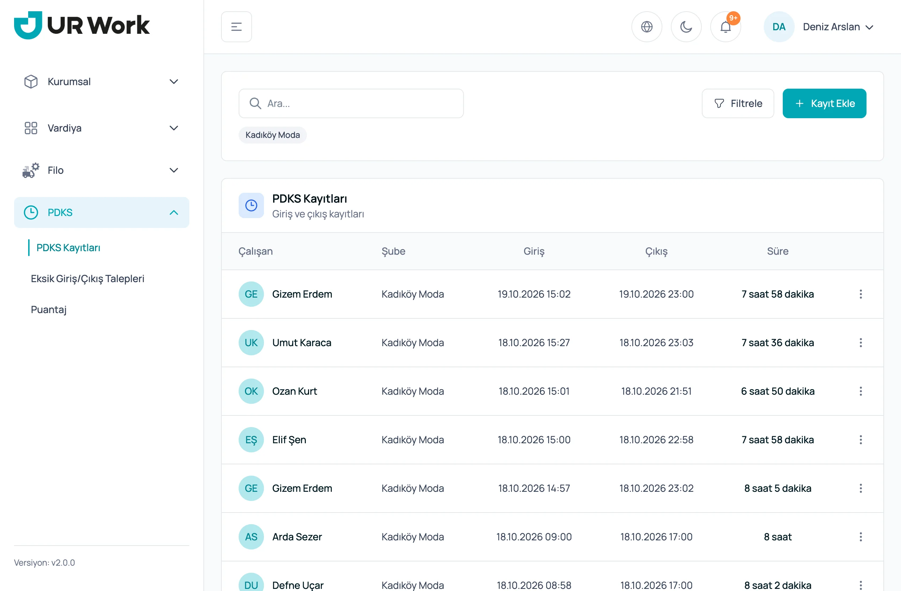Viewport: 901px width, 591px height.
Task: Open the three-dot menu for Arda Sezer
Action: (x=861, y=536)
